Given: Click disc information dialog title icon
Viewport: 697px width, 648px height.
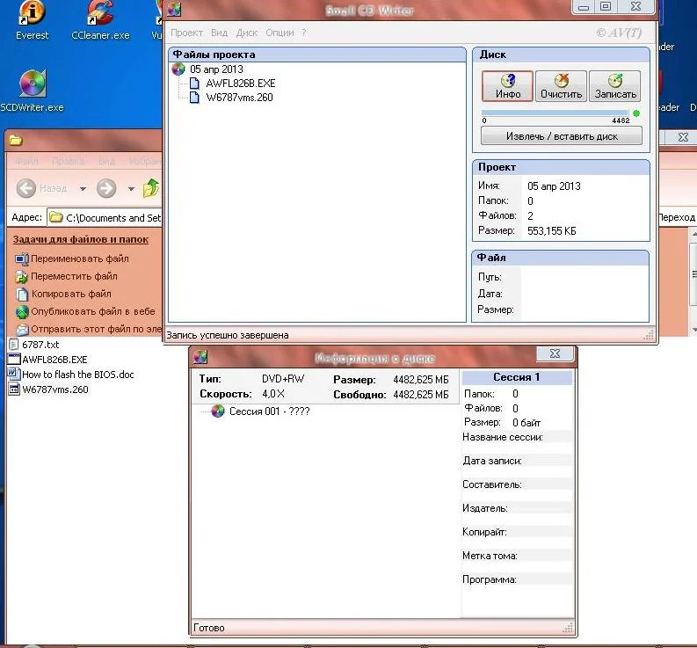Looking at the screenshot, I should tap(200, 357).
